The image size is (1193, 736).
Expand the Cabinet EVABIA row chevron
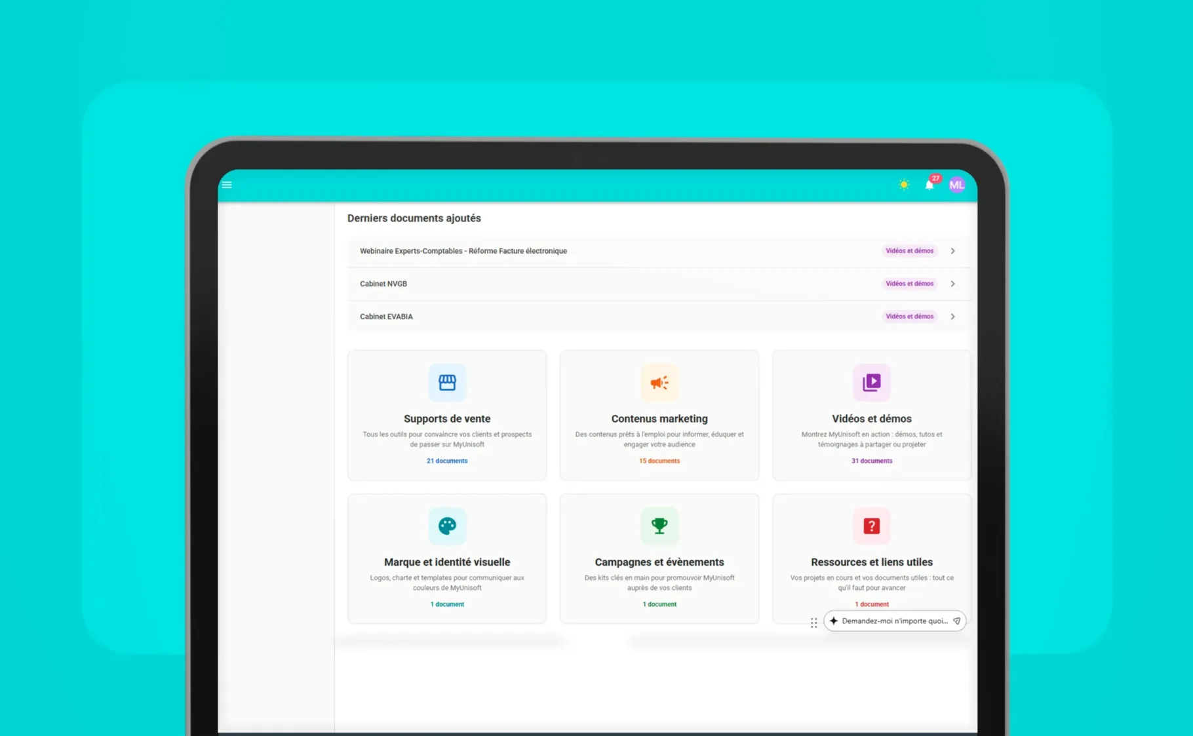point(953,317)
